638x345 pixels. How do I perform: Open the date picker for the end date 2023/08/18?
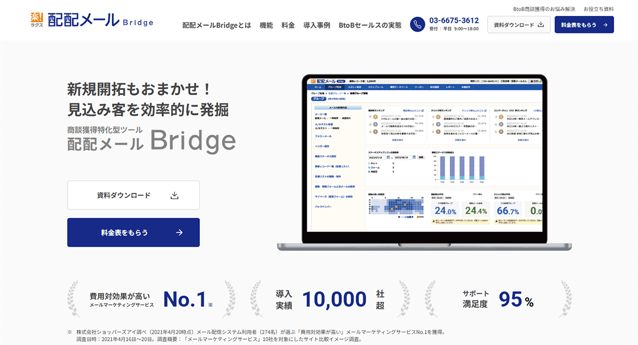pyautogui.click(x=414, y=157)
